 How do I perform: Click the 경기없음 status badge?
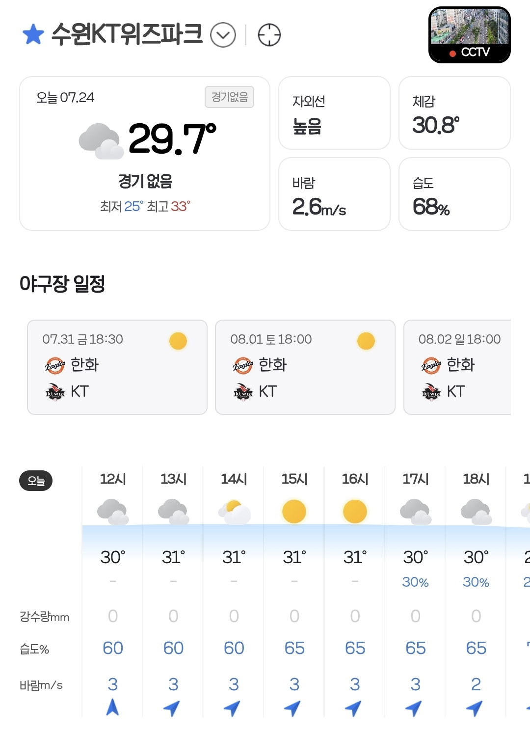(x=229, y=97)
